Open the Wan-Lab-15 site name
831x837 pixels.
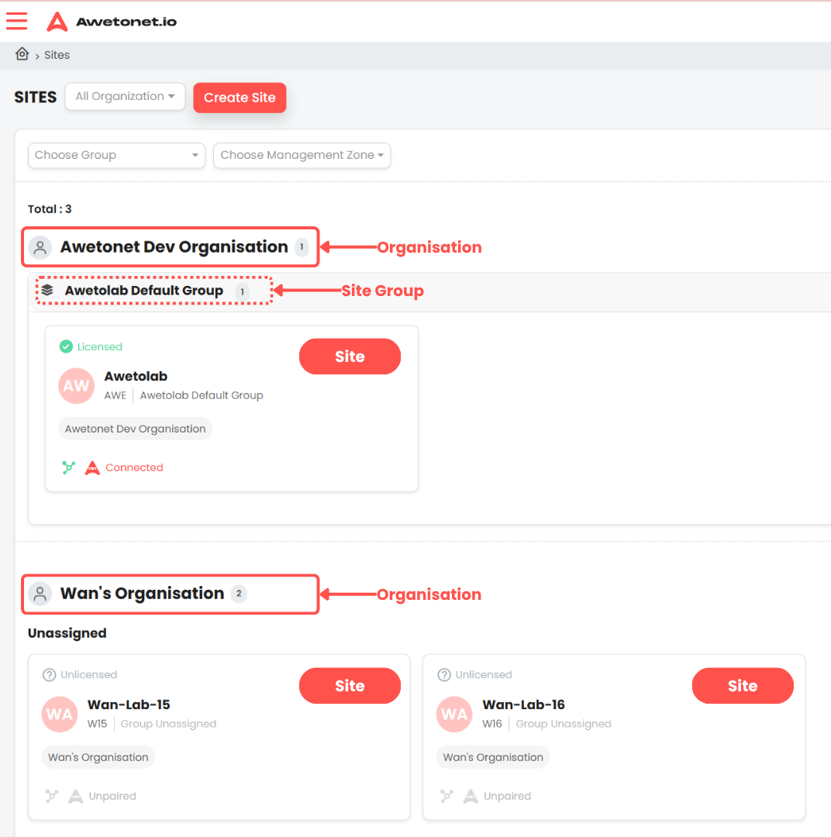[x=129, y=704]
